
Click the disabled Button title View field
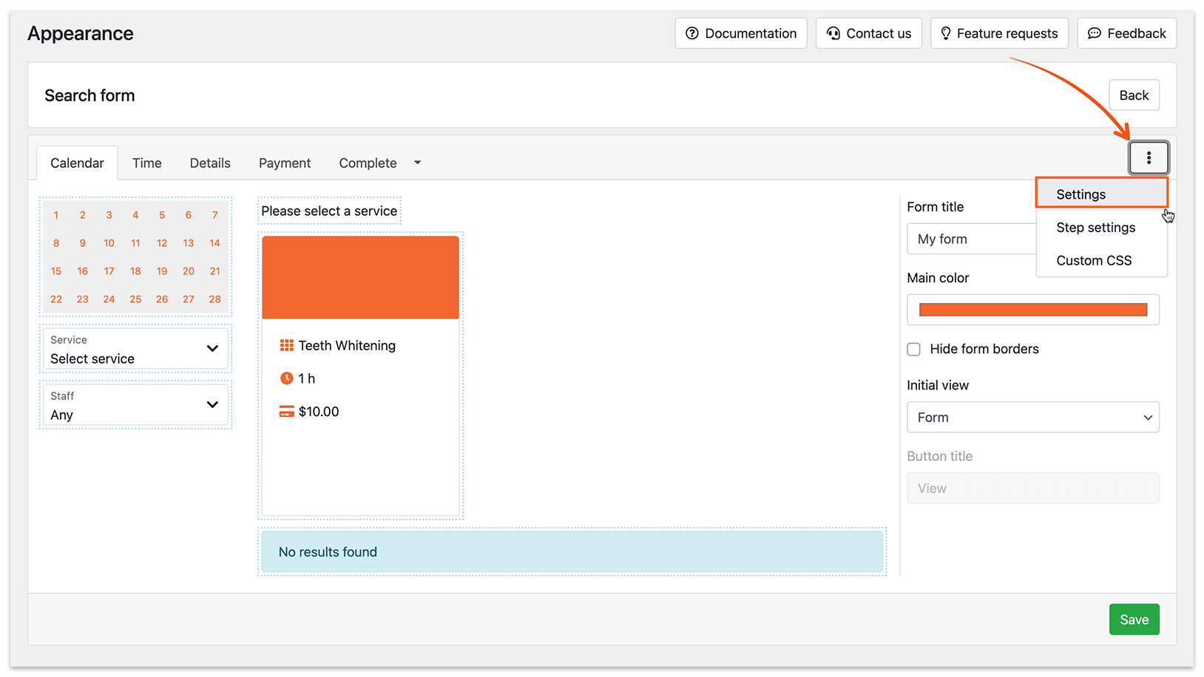[1032, 488]
